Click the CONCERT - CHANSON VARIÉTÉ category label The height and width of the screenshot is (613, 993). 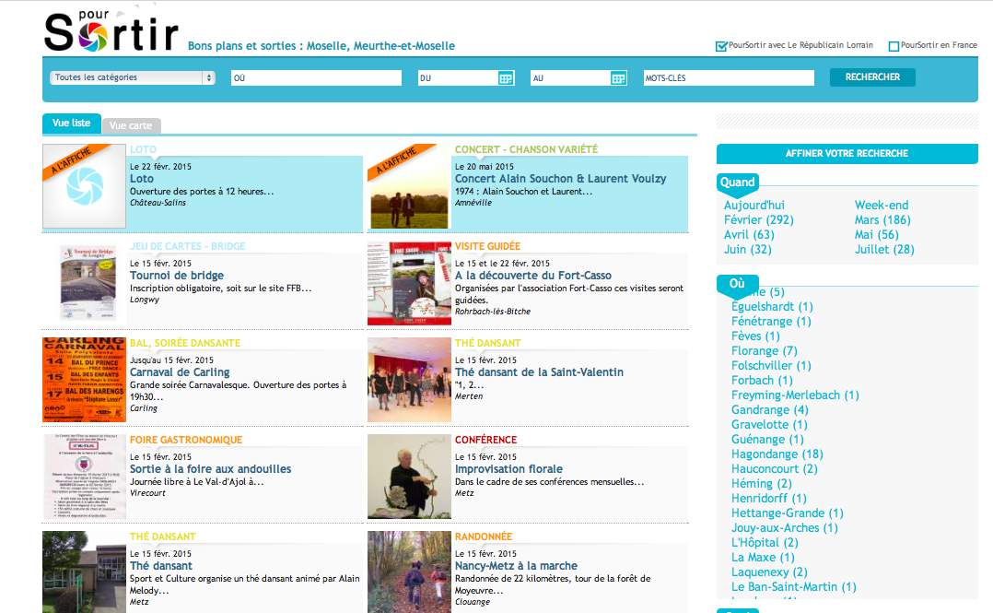point(526,149)
